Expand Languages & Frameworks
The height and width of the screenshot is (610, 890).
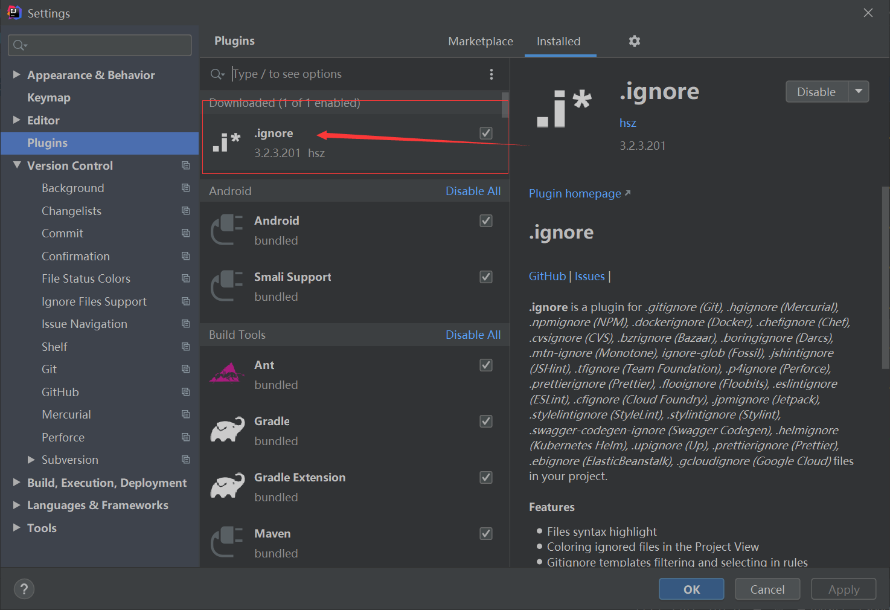17,505
